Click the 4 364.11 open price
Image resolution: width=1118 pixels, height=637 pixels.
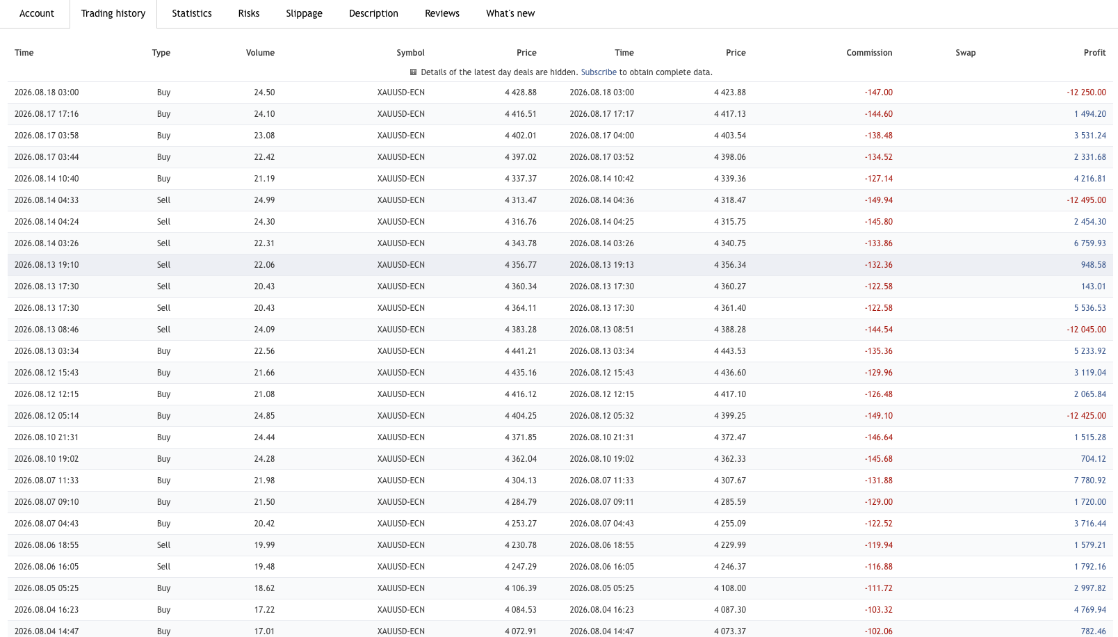[521, 308]
